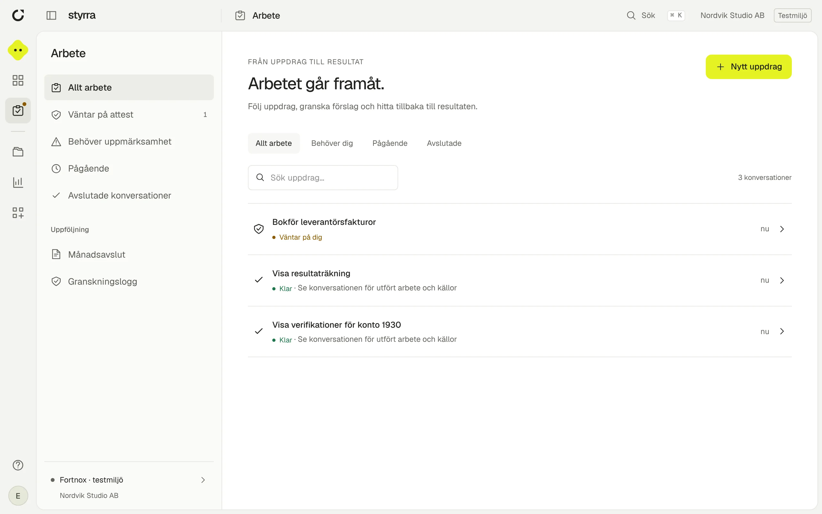Open the help question mark icon
This screenshot has height=514, width=822.
coord(18,465)
